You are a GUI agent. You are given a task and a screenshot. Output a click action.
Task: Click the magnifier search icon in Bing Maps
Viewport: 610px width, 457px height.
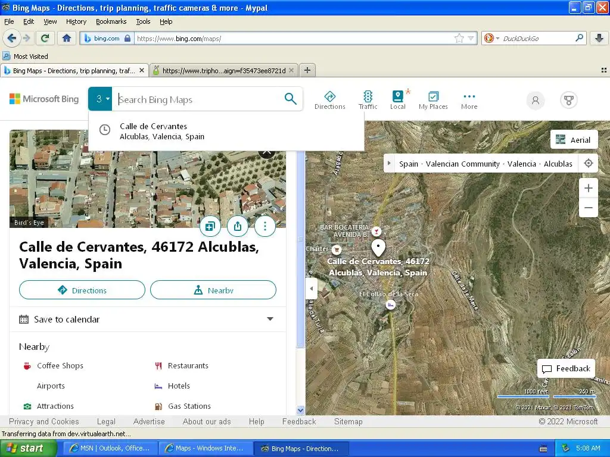290,99
